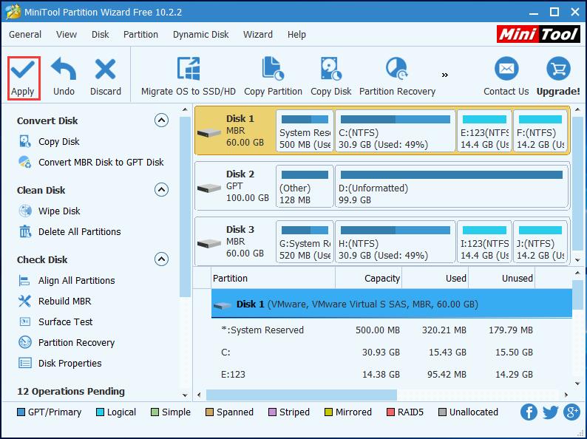Open Copy Disk wizard in toolbar
The width and height of the screenshot is (587, 439).
[331, 78]
